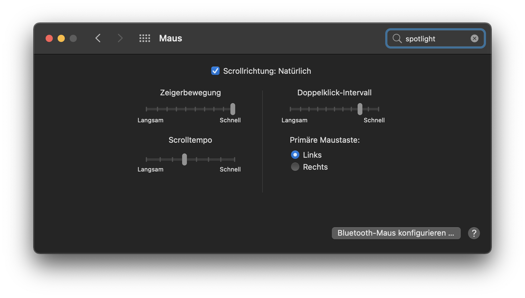Screen dimensions: 525x298
Task: Go back using the left chevron
Action: click(98, 38)
